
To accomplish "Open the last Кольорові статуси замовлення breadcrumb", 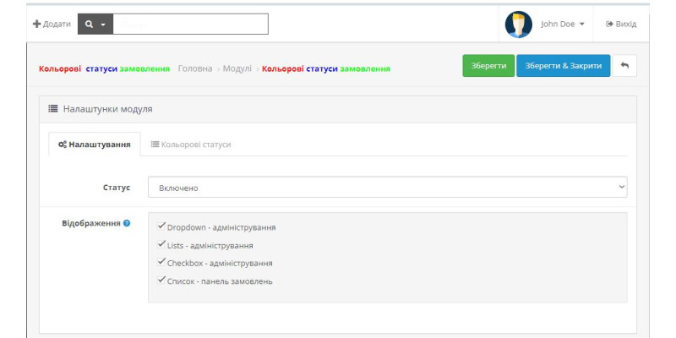I will point(326,68).
